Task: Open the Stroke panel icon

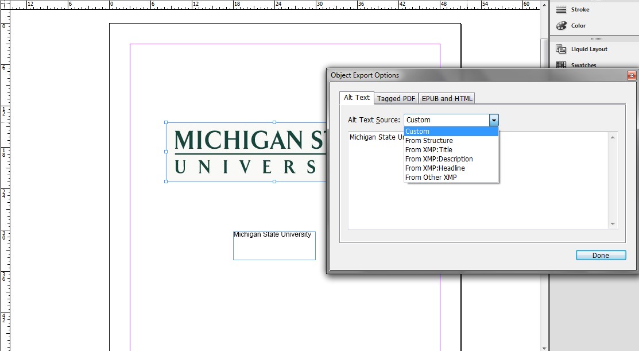Action: 561,9
